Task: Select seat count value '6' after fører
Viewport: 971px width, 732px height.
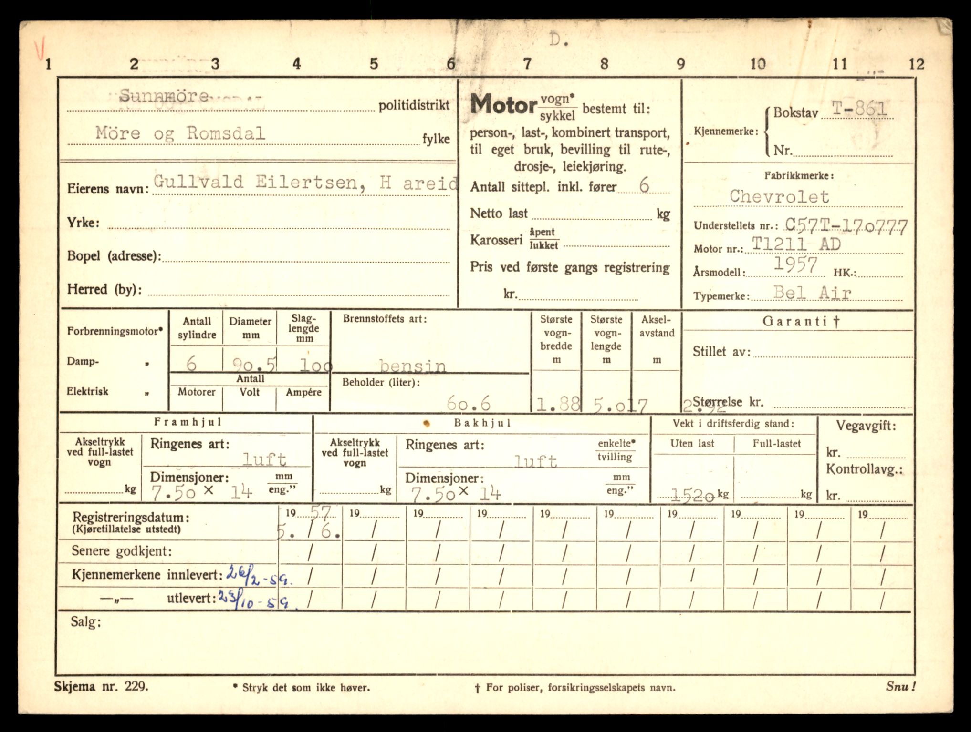Action: pos(644,184)
